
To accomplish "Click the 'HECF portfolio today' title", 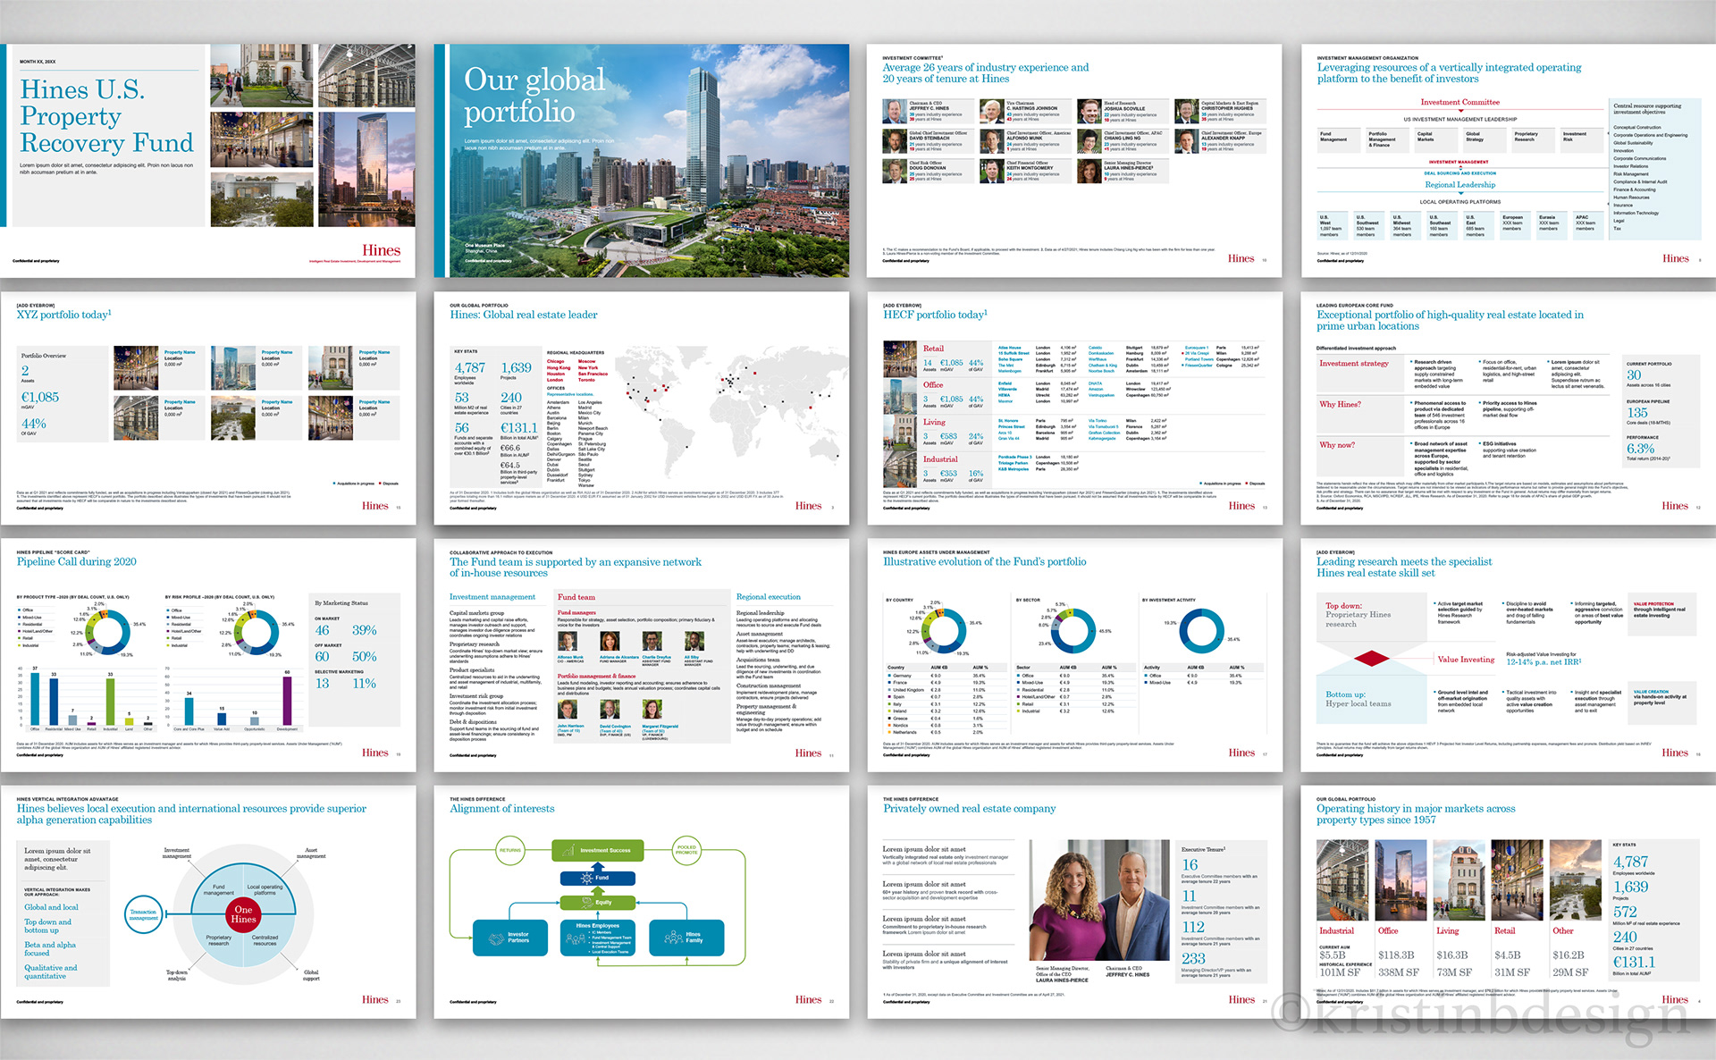I will (935, 315).
